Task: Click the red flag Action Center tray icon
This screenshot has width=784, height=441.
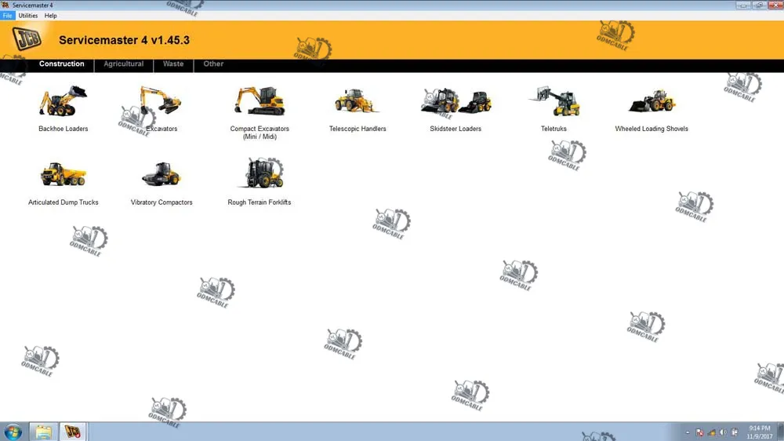Action: [x=699, y=432]
